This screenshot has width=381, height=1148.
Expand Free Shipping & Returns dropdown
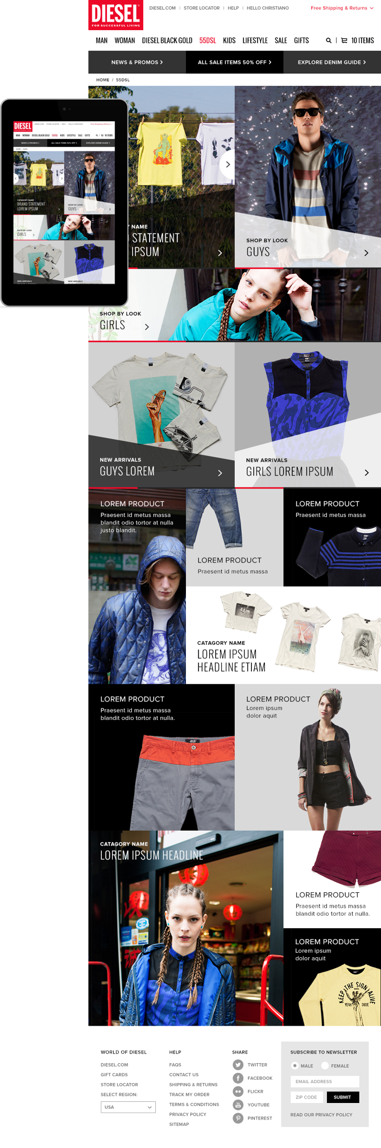(342, 8)
